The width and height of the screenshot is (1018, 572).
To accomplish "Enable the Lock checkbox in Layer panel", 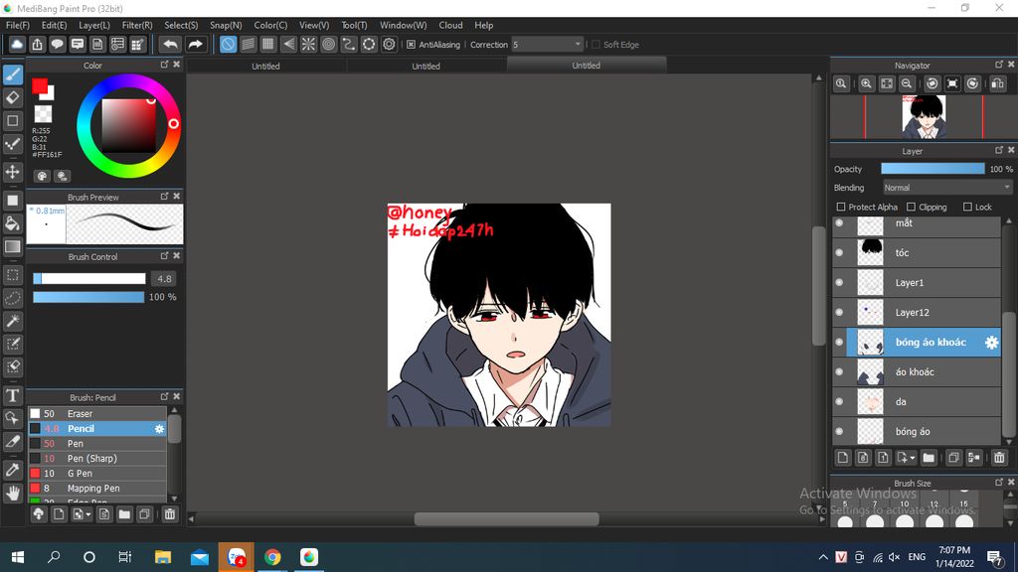I will tap(967, 207).
